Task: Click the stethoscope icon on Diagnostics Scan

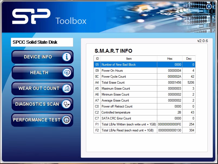Action: 66,104
